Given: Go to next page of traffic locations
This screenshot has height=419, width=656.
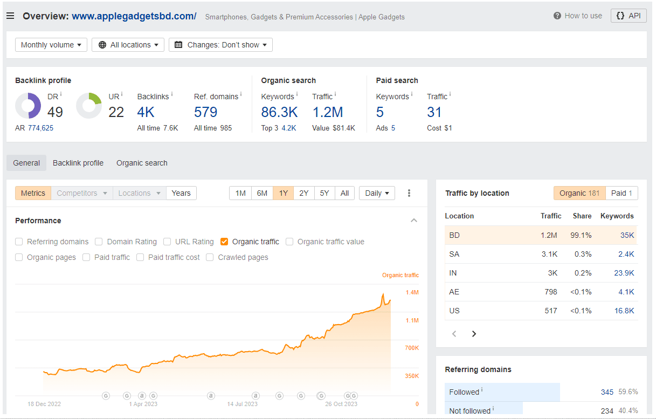Looking at the screenshot, I should (474, 334).
